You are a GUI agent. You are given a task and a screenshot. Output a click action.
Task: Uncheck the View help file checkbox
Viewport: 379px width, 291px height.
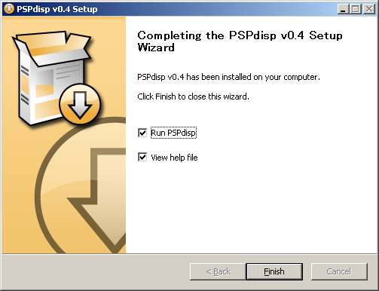point(142,158)
